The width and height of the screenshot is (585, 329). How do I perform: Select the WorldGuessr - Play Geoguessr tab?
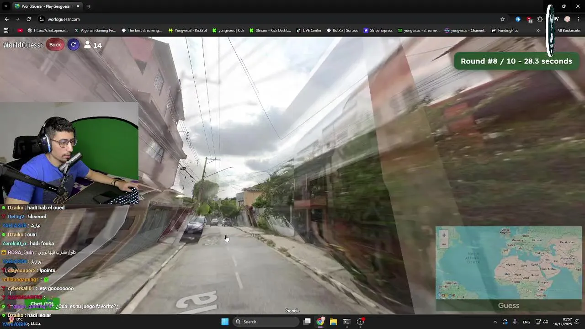click(x=47, y=6)
